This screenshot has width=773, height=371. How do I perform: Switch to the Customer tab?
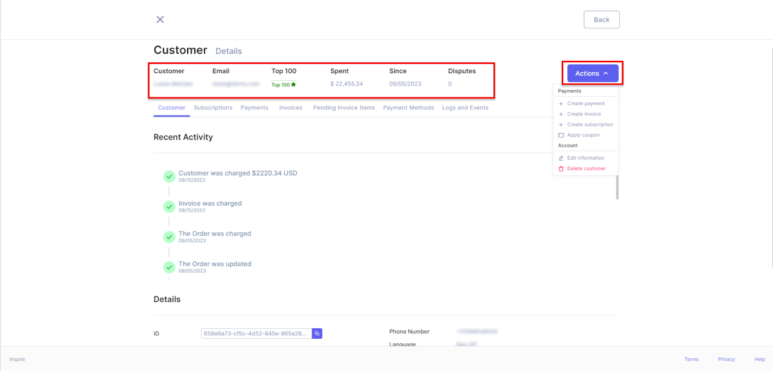[172, 108]
